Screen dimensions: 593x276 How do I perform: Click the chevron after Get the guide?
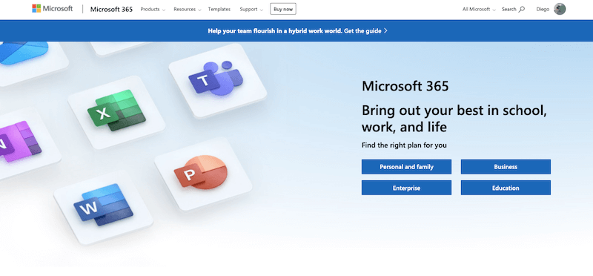tap(385, 31)
